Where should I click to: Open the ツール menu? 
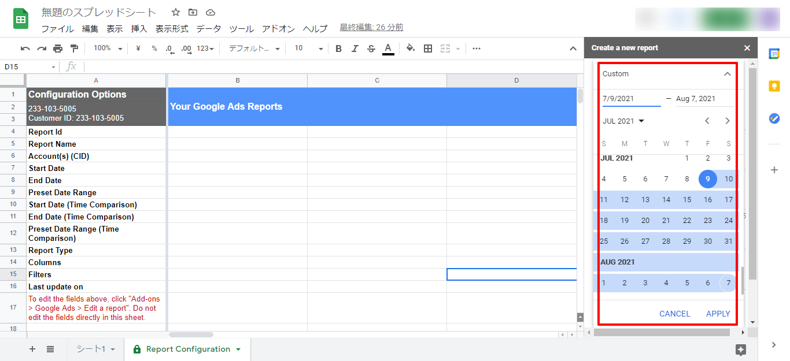pyautogui.click(x=241, y=28)
